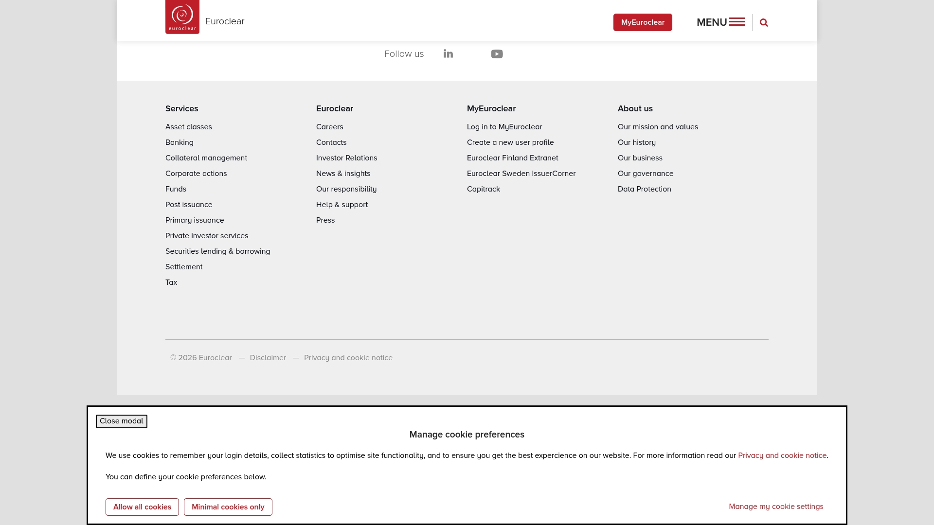Open the footer Disclaimer link
The image size is (934, 525).
268,358
